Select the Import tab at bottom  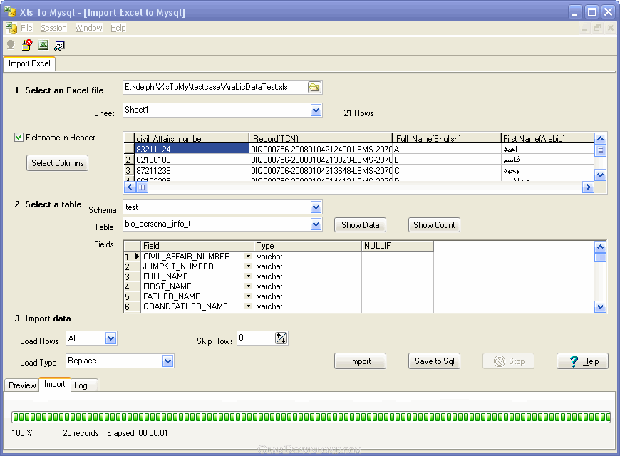coord(55,384)
